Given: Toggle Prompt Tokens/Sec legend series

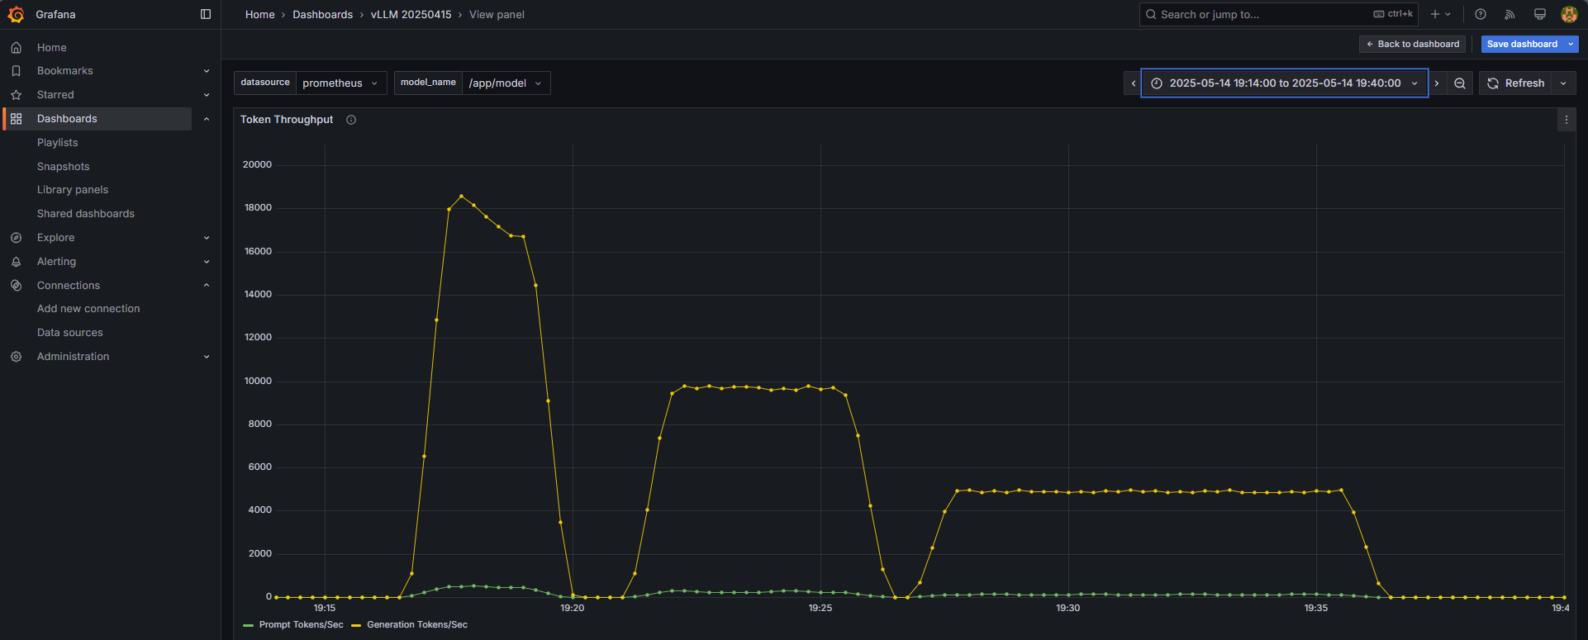Looking at the screenshot, I should (301, 625).
